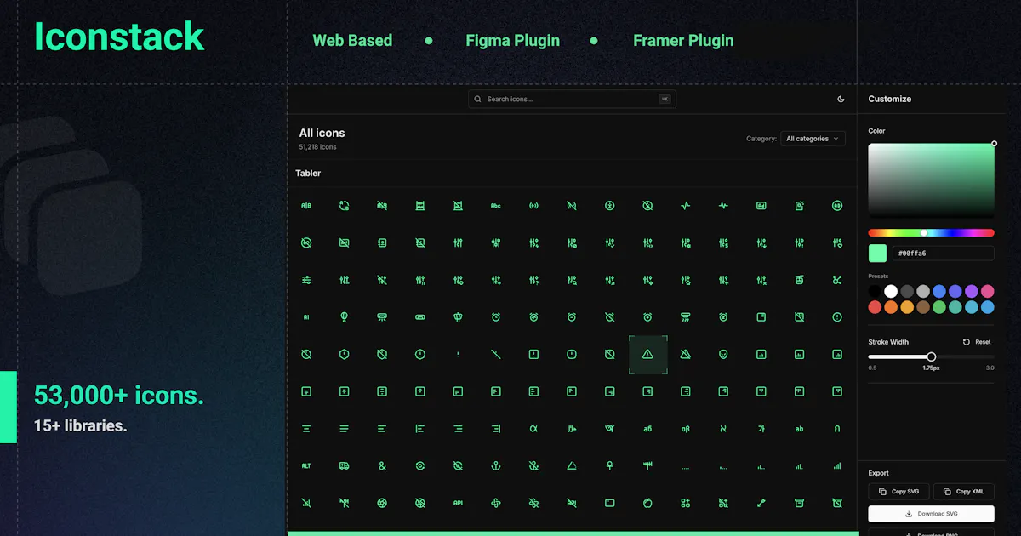Screen dimensions: 1021x536
Task: Select the ambulance icon
Action: tap(344, 466)
